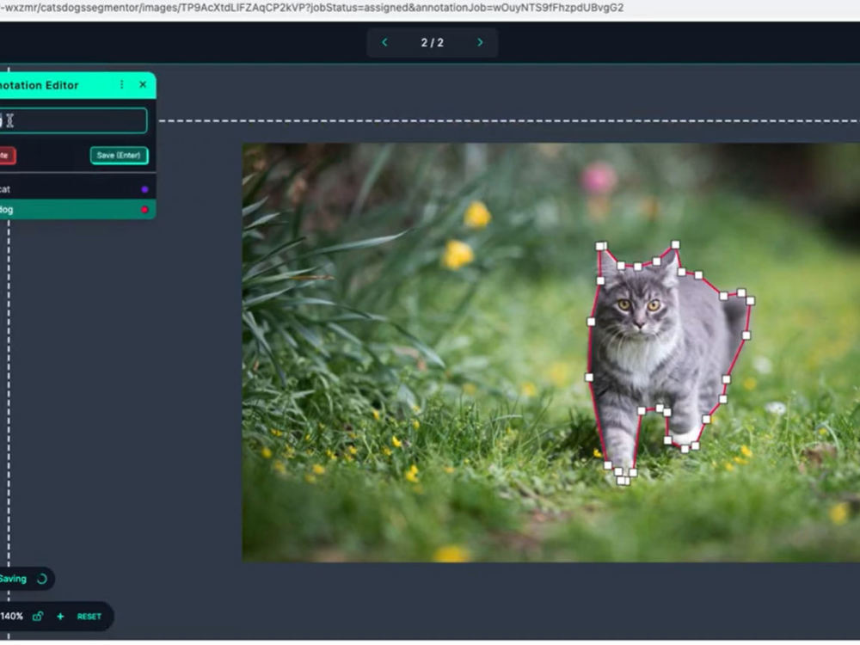
Task: Click the Annotation Editor title bar
Action: click(x=77, y=85)
